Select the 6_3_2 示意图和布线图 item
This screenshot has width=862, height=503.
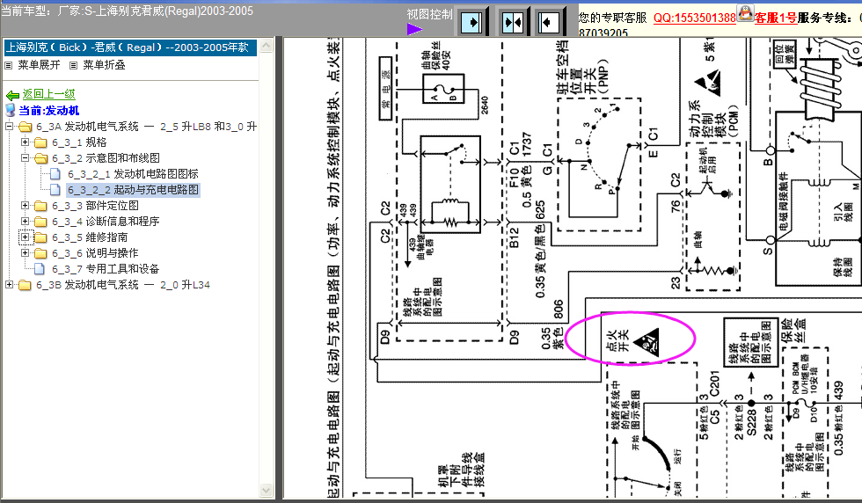click(106, 158)
